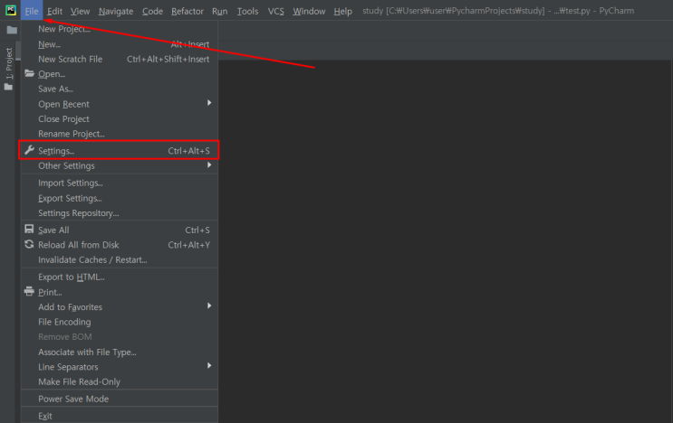Select Reload All from Disk
This screenshot has width=673, height=423.
120,245
